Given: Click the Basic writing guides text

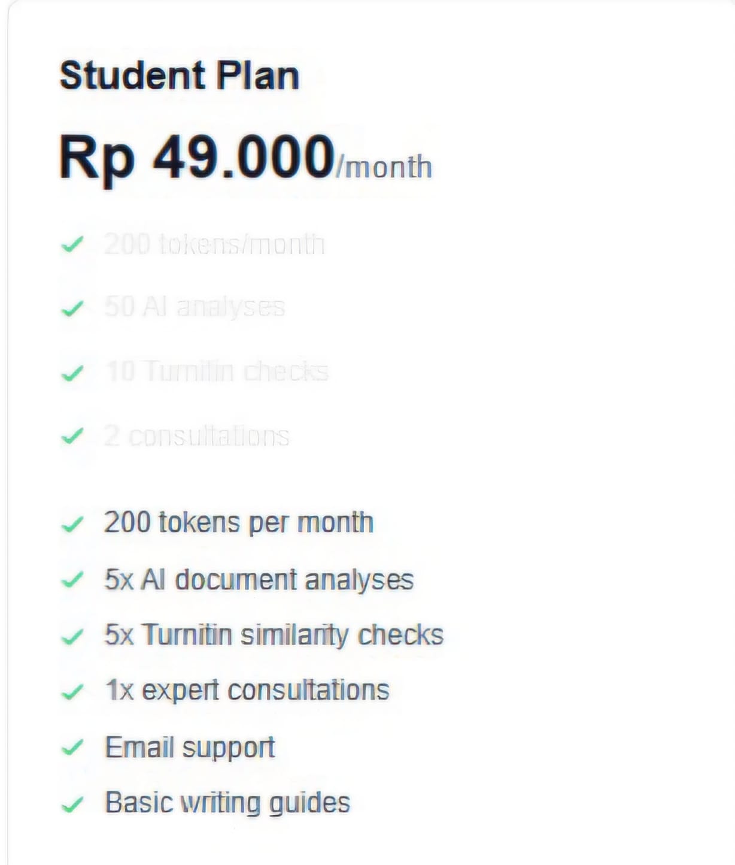Looking at the screenshot, I should (227, 803).
